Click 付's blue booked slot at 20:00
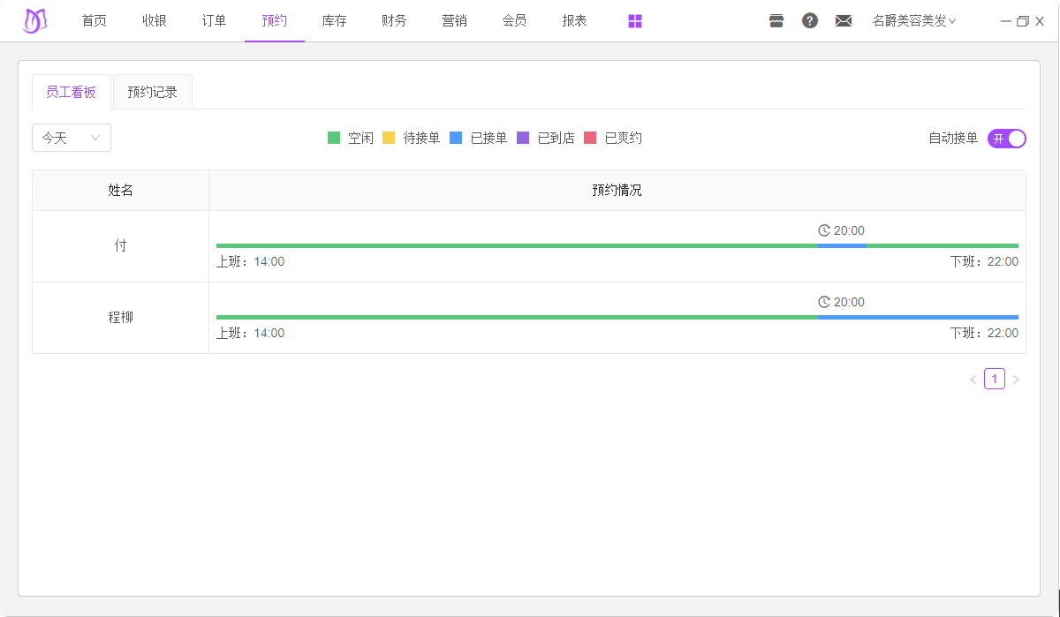The width and height of the screenshot is (1060, 617). 842,245
